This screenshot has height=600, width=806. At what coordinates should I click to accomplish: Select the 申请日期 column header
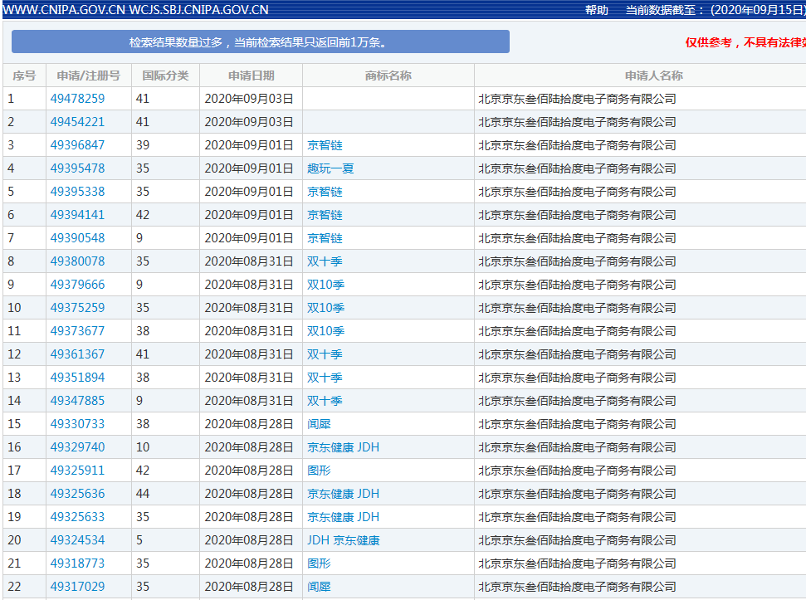click(251, 76)
